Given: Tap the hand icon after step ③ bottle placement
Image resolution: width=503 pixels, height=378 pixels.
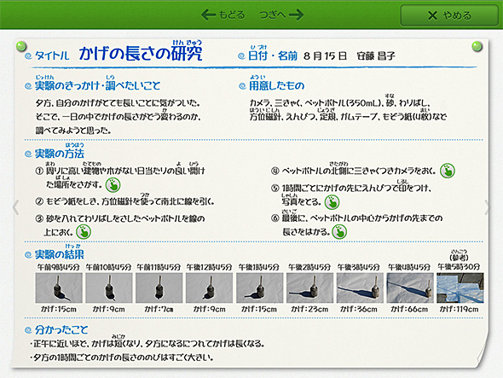Looking at the screenshot, I should [x=84, y=231].
